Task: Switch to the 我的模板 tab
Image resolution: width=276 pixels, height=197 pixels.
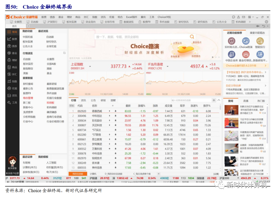Action: [x=43, y=157]
